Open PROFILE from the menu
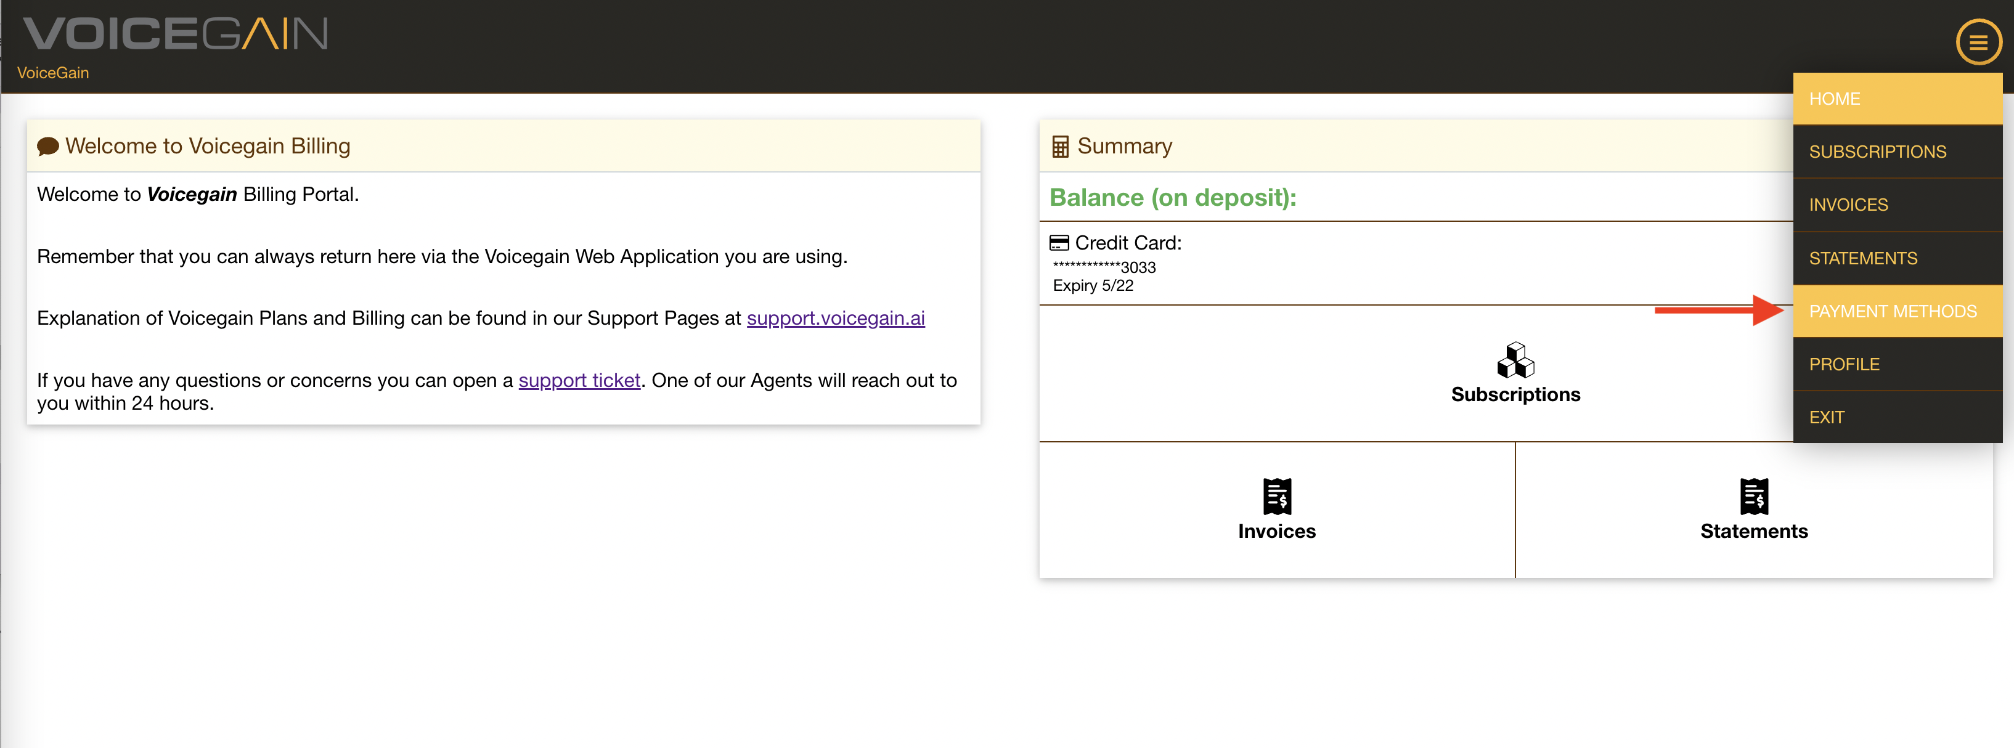 pos(1897,364)
